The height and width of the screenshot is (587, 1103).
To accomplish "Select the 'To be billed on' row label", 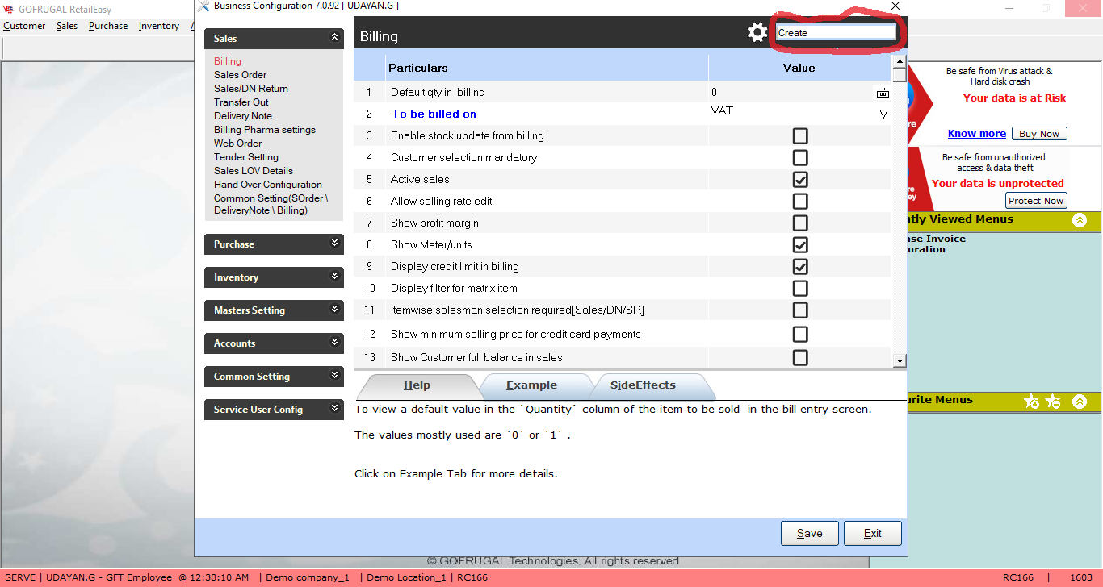I will point(434,114).
